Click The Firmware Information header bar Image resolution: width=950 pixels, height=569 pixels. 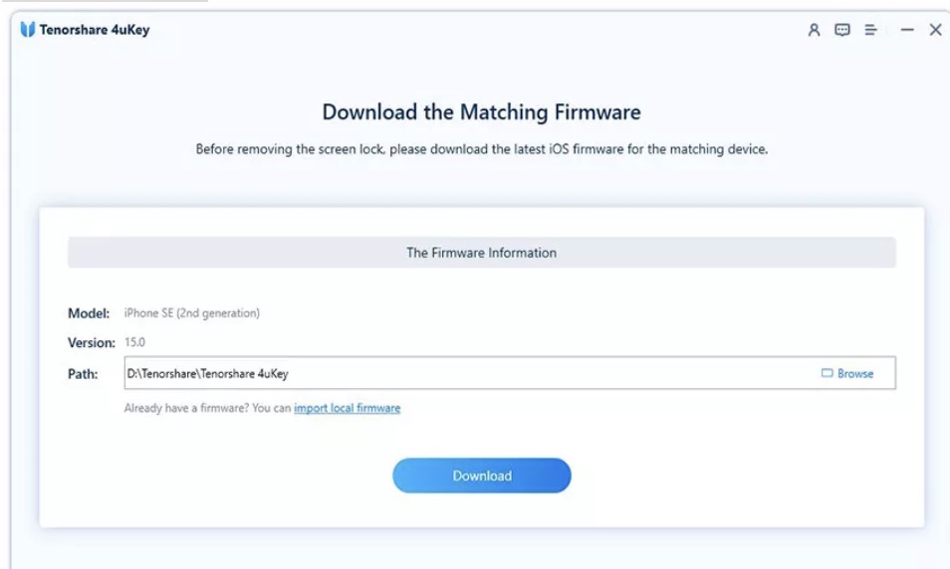point(482,253)
